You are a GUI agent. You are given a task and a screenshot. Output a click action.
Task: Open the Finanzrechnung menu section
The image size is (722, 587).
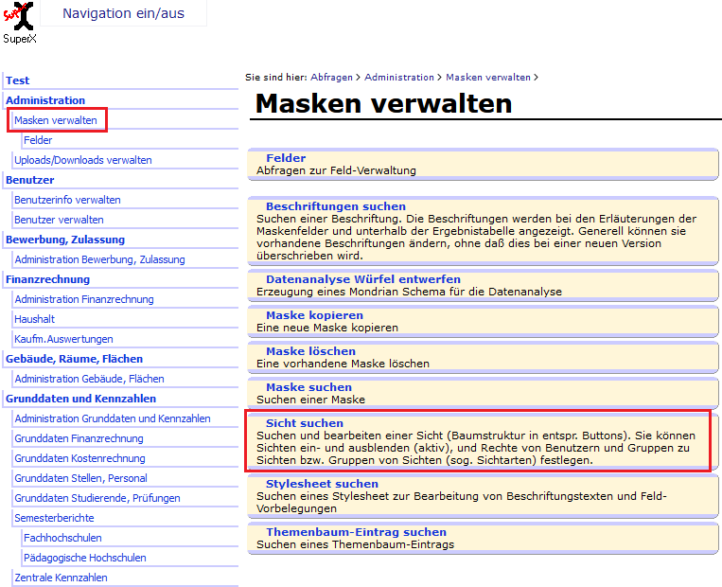[48, 279]
